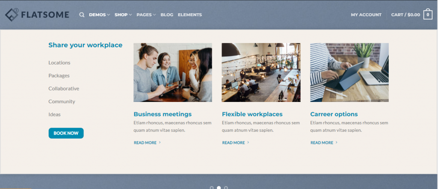Open the Blog menu item
This screenshot has height=189, width=438.
pos(167,15)
